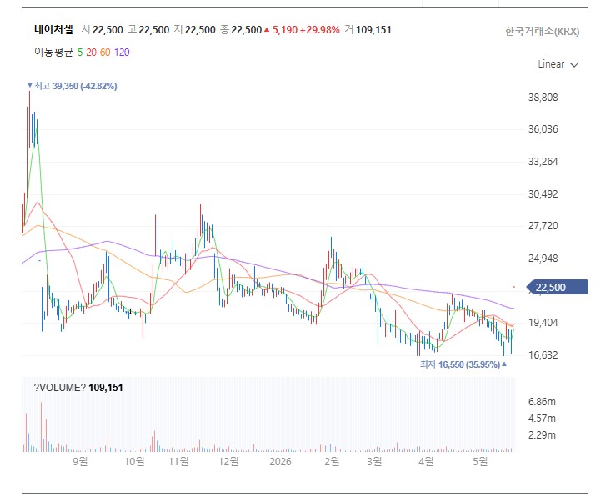
Task: Click the 38,808 price axis label
Action: (543, 98)
